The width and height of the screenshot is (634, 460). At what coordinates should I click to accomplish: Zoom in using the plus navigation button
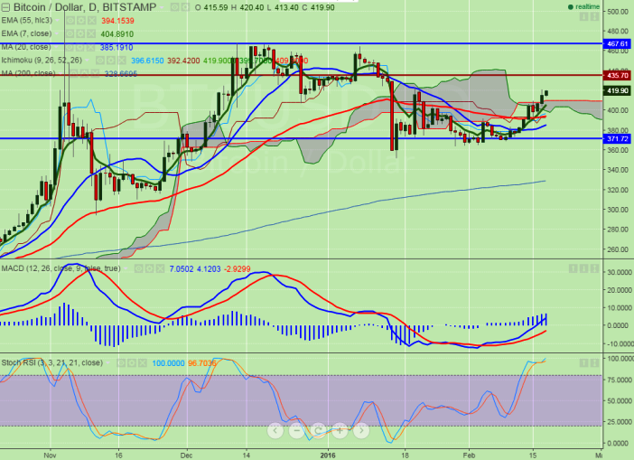pyautogui.click(x=340, y=431)
